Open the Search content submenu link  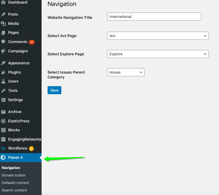(x=14, y=190)
